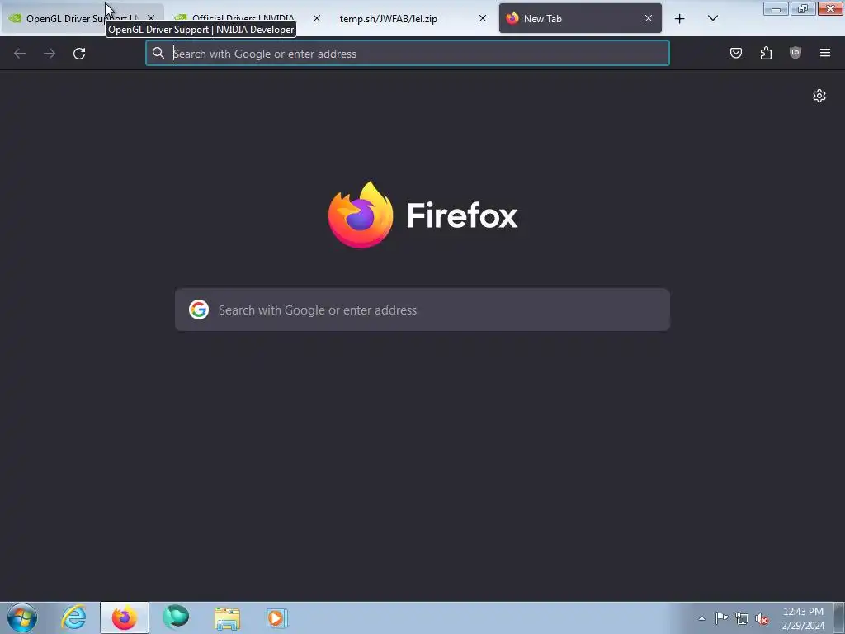The width and height of the screenshot is (845, 634).
Task: Open Windows Media Player from taskbar
Action: coord(277,617)
